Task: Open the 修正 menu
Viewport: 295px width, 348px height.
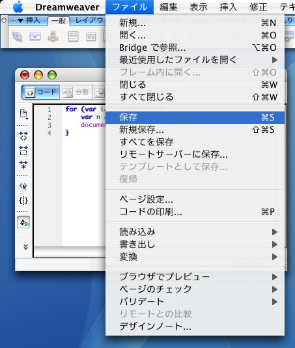Action: pos(258,7)
